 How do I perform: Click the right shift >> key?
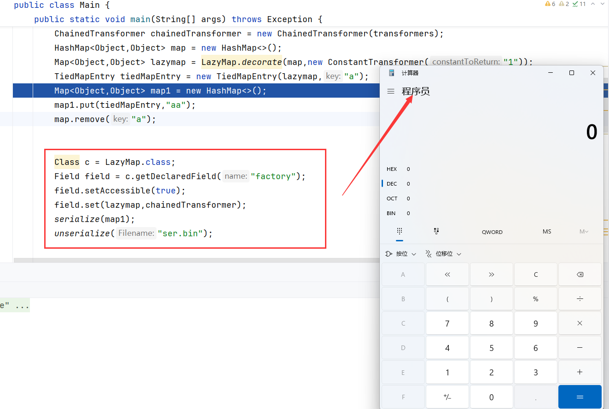coord(492,275)
